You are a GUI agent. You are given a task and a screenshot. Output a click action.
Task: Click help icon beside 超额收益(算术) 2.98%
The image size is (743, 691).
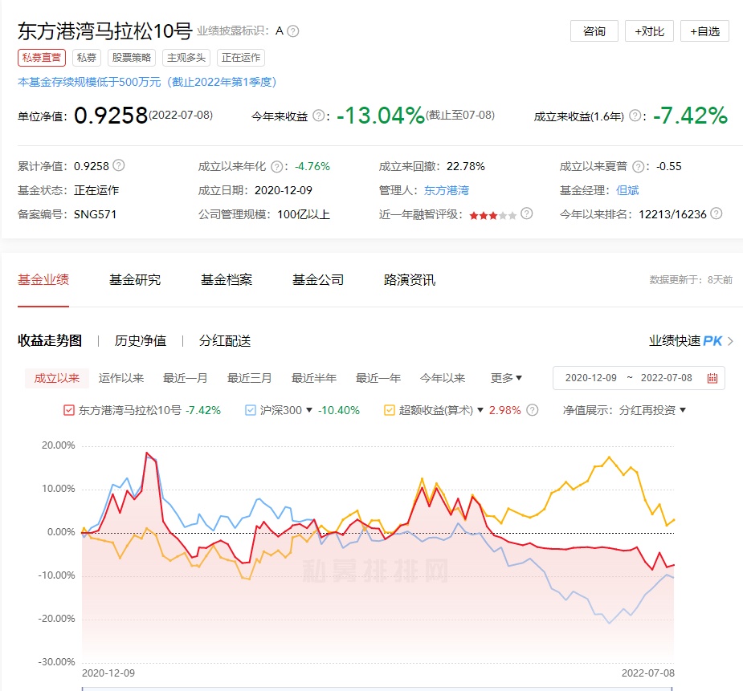click(532, 410)
